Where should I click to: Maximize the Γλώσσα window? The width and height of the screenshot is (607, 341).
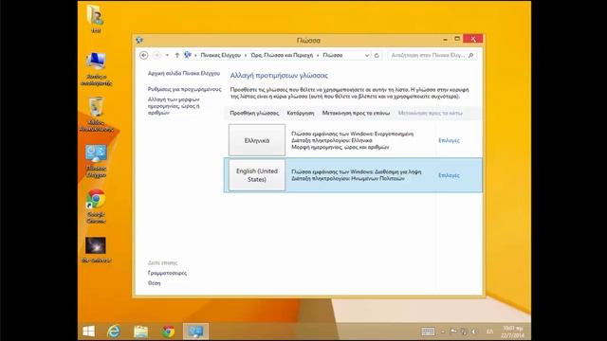(x=457, y=39)
